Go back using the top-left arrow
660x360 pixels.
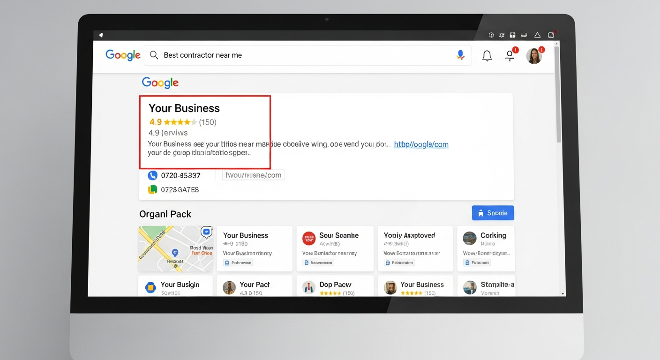click(x=100, y=35)
